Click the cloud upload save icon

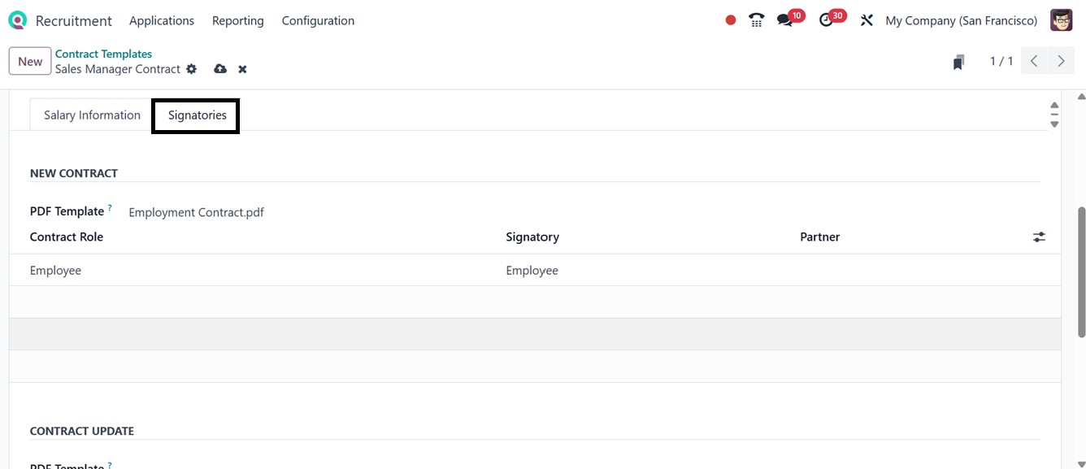(220, 69)
